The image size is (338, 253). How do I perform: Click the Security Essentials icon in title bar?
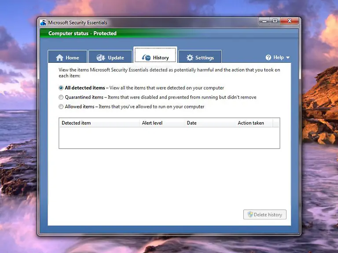43,23
